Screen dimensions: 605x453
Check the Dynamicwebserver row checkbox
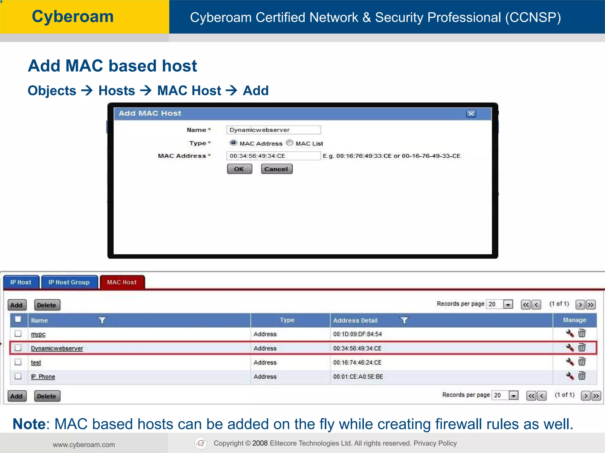tap(18, 348)
